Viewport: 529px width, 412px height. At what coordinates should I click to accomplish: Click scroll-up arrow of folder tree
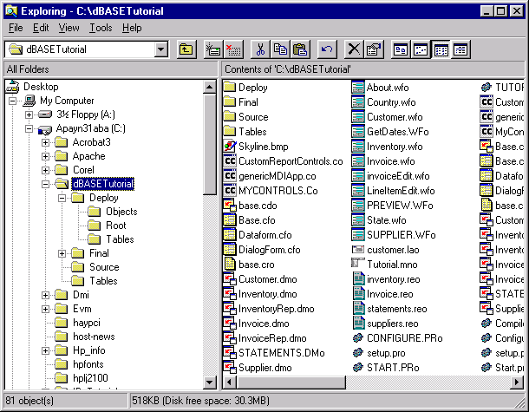(x=210, y=87)
